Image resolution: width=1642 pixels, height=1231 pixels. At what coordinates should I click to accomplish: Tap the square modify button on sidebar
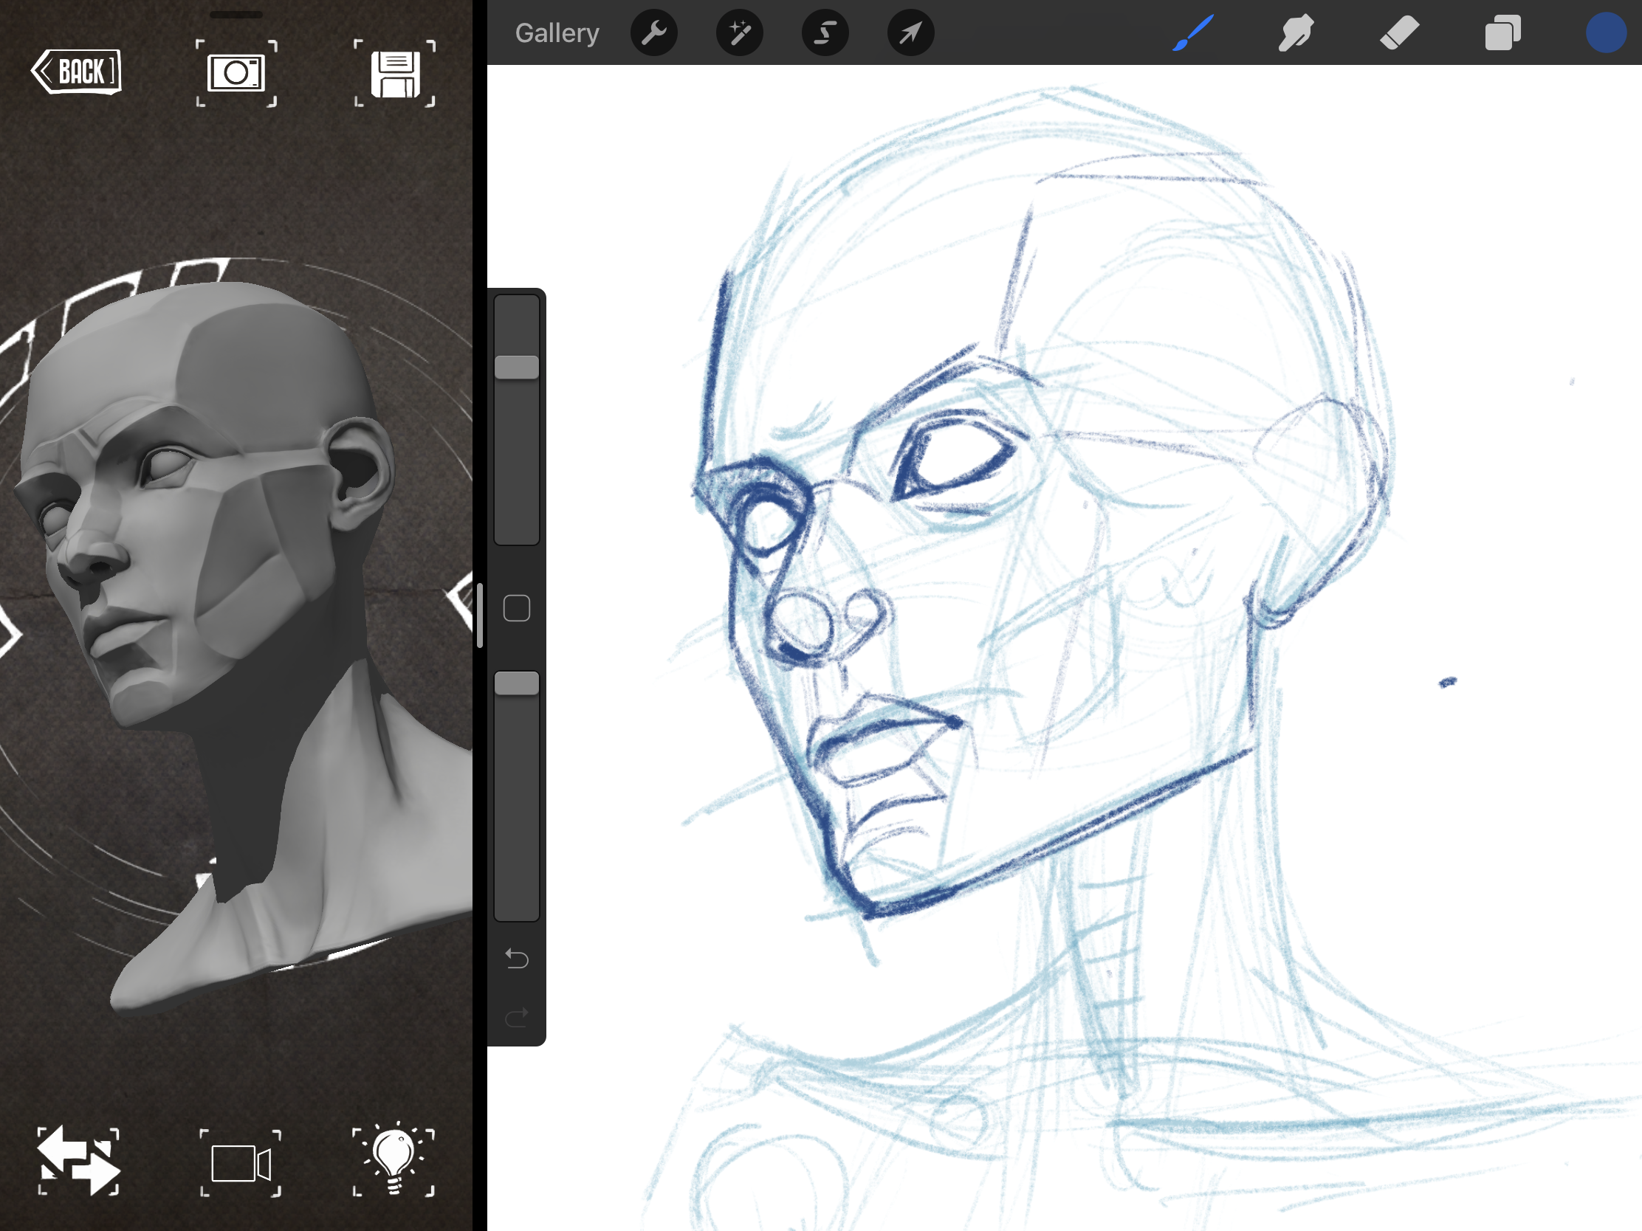click(x=517, y=608)
